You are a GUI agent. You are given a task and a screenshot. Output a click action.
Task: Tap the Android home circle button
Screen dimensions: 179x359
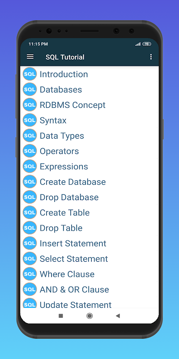coord(89,316)
